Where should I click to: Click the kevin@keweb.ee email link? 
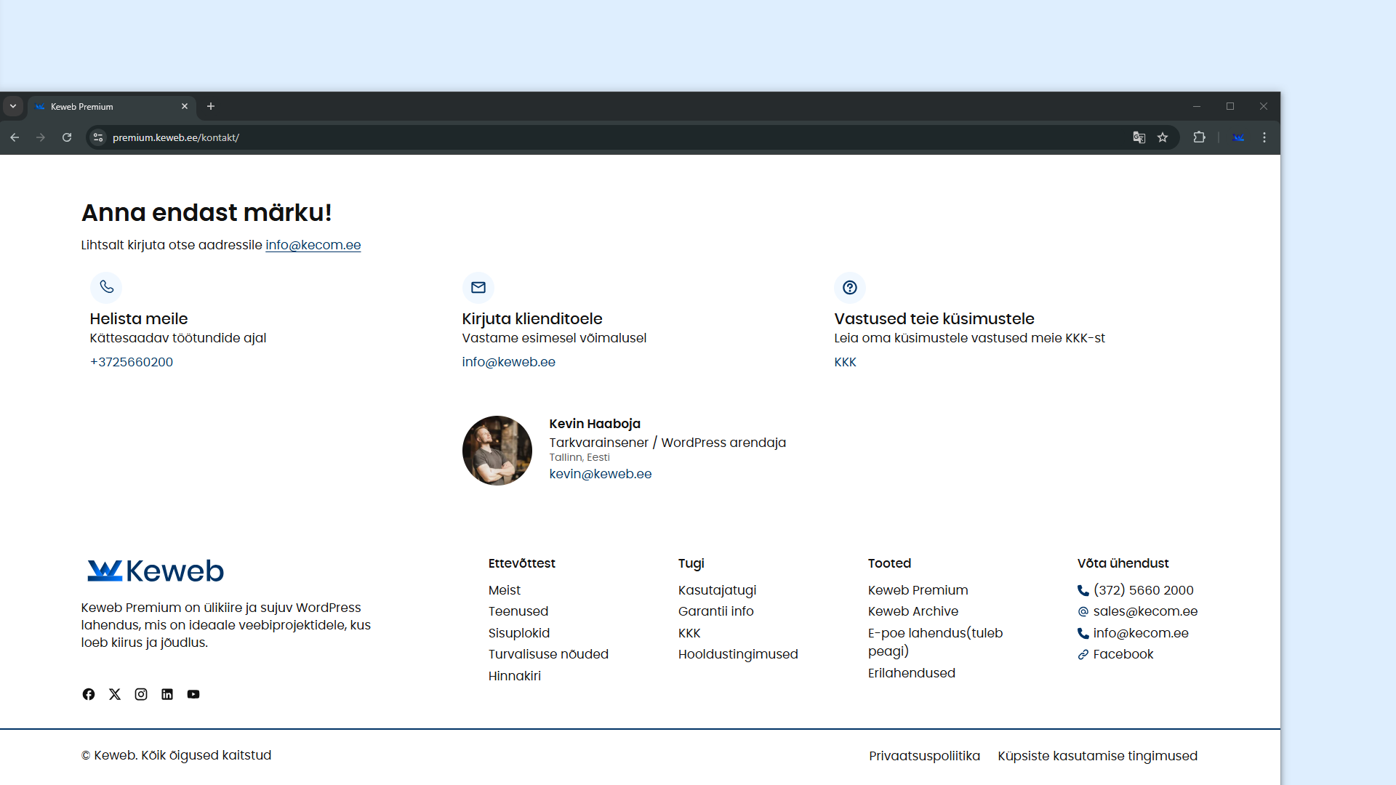point(601,474)
